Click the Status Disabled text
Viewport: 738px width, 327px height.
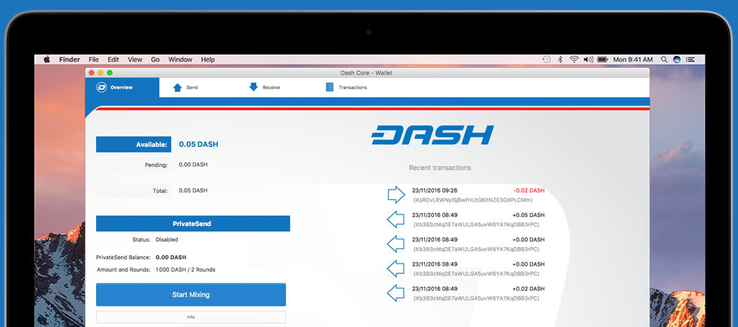[166, 239]
